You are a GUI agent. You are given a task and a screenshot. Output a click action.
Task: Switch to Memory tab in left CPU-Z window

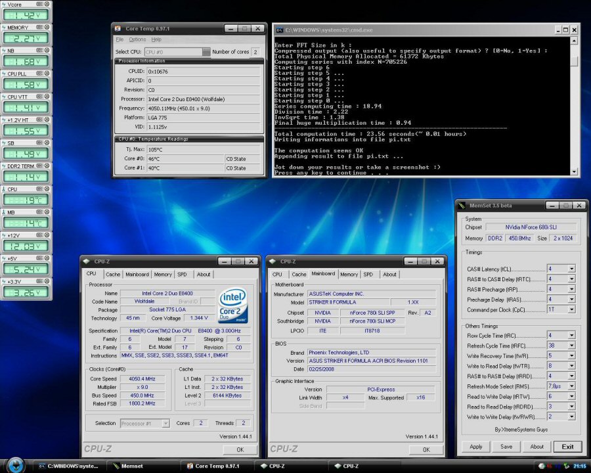tap(163, 275)
